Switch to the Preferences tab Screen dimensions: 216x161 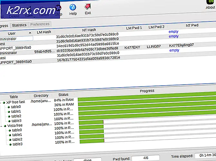pyautogui.click(x=40, y=24)
